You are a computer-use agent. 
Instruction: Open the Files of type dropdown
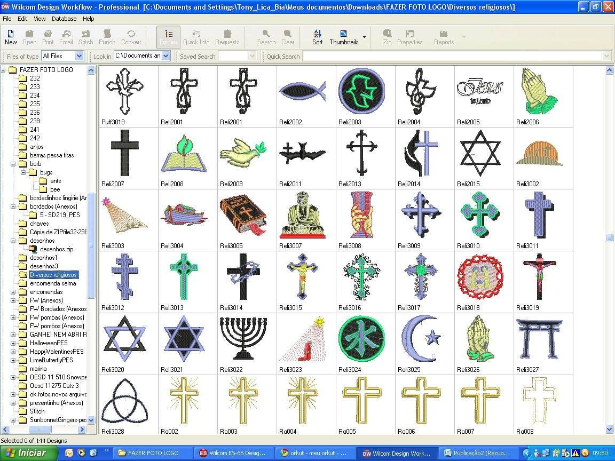pos(79,56)
